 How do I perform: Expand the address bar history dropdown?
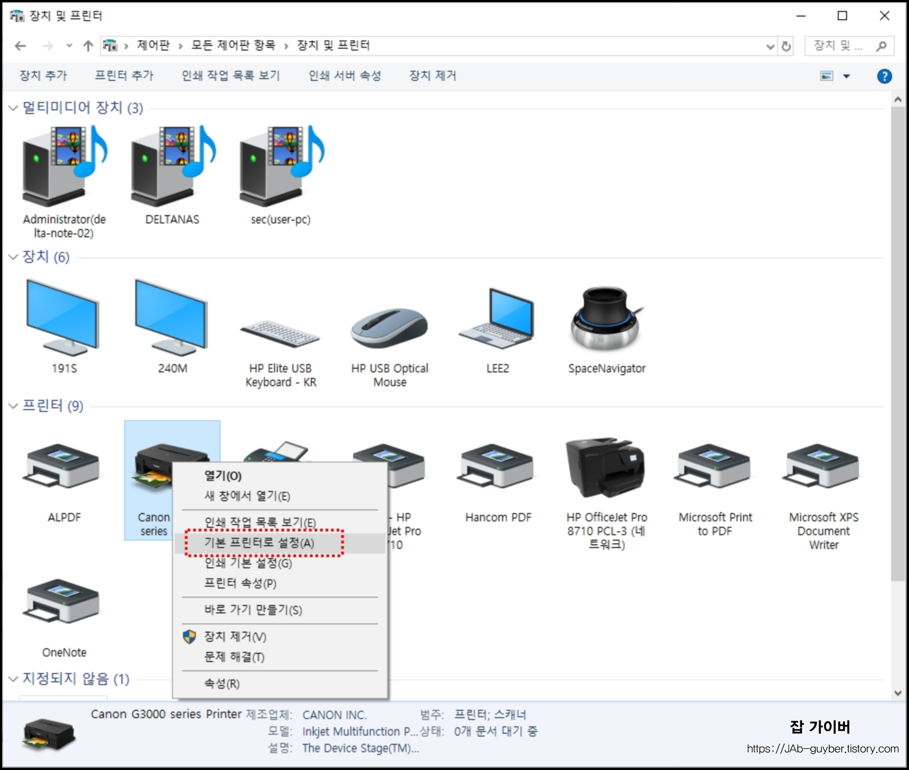pyautogui.click(x=770, y=47)
